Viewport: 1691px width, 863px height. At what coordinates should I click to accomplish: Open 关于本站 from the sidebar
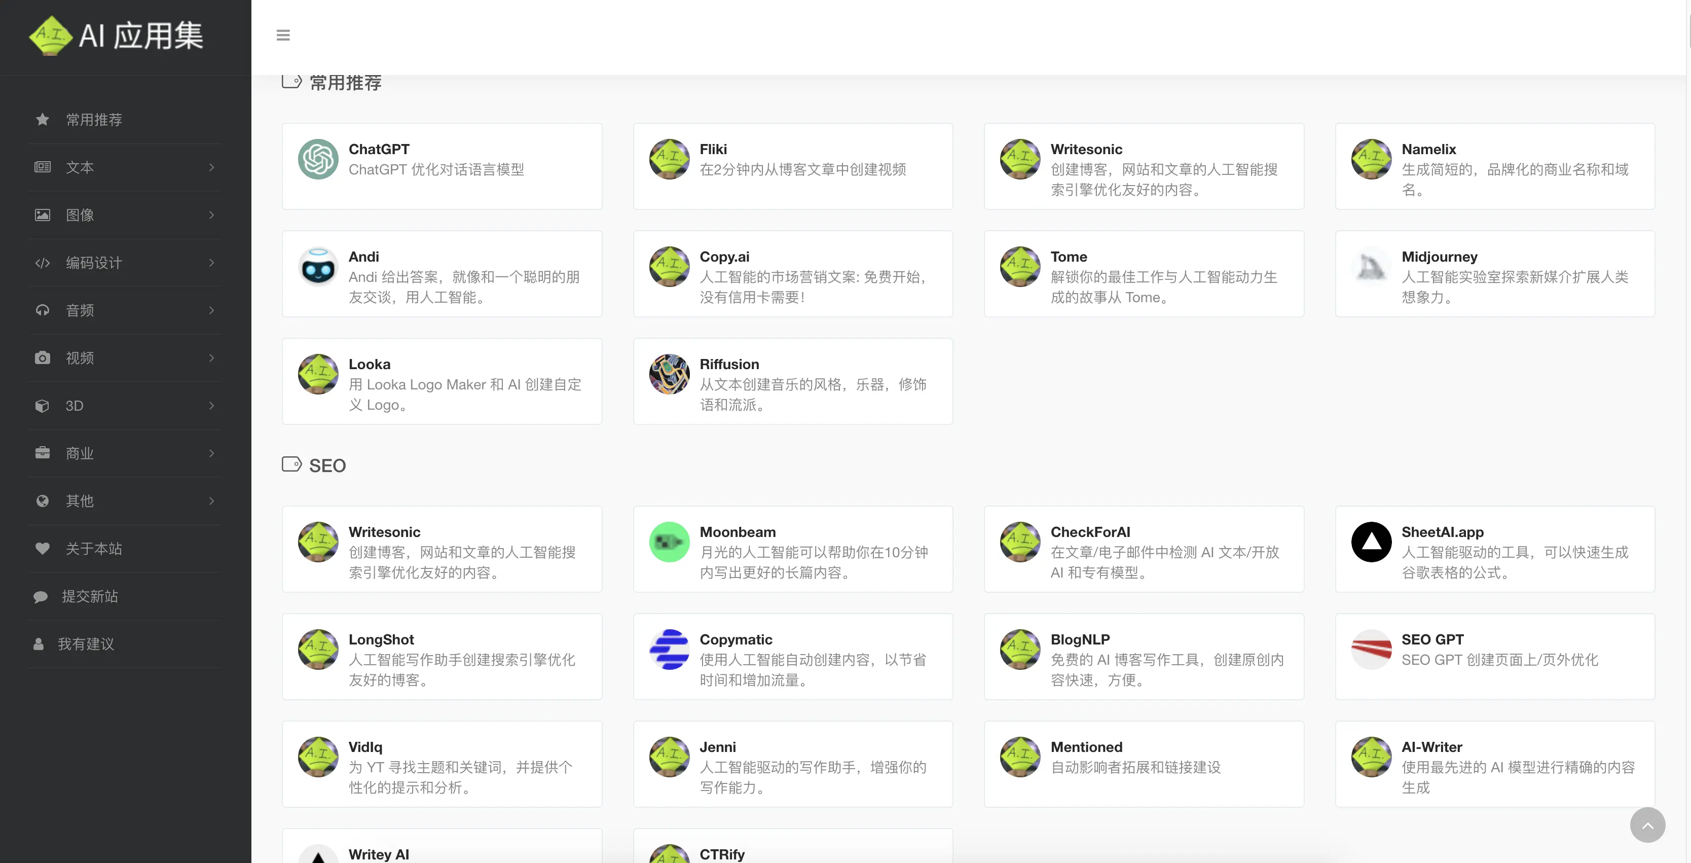tap(94, 549)
